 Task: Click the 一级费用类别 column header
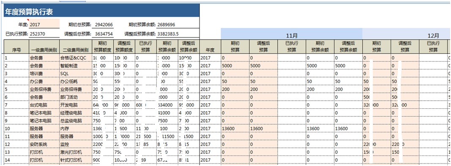44,50
